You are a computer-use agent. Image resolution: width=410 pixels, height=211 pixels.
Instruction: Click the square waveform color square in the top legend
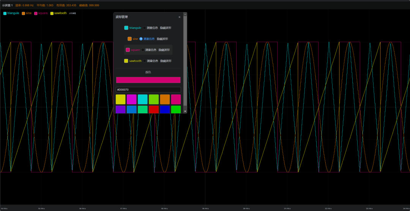36,13
